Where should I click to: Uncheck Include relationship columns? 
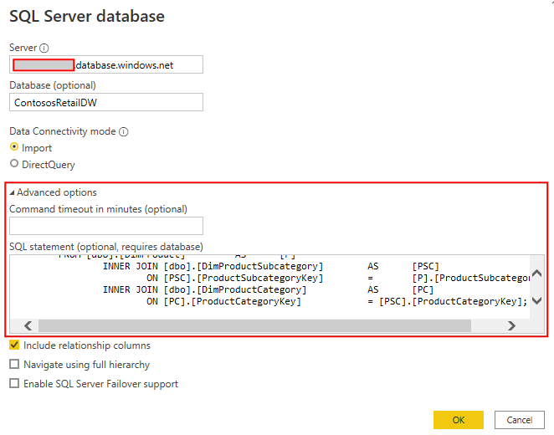point(14,345)
